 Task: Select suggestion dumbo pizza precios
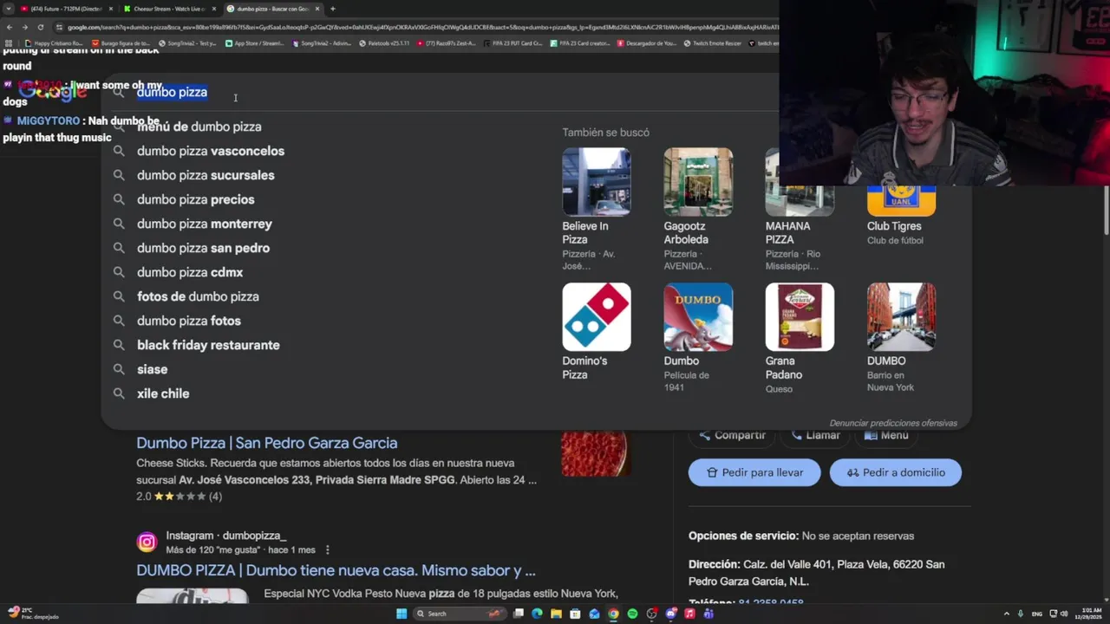(195, 199)
